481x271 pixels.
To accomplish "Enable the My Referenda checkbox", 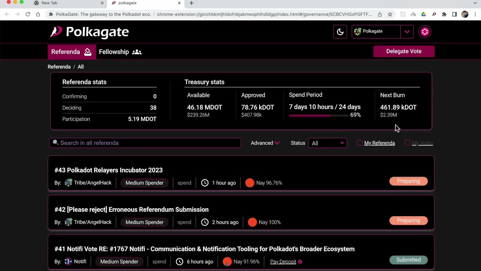I will click(x=360, y=143).
